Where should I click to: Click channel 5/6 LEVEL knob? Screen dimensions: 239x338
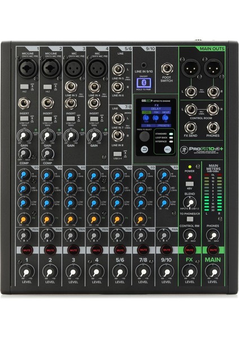(x=119, y=272)
